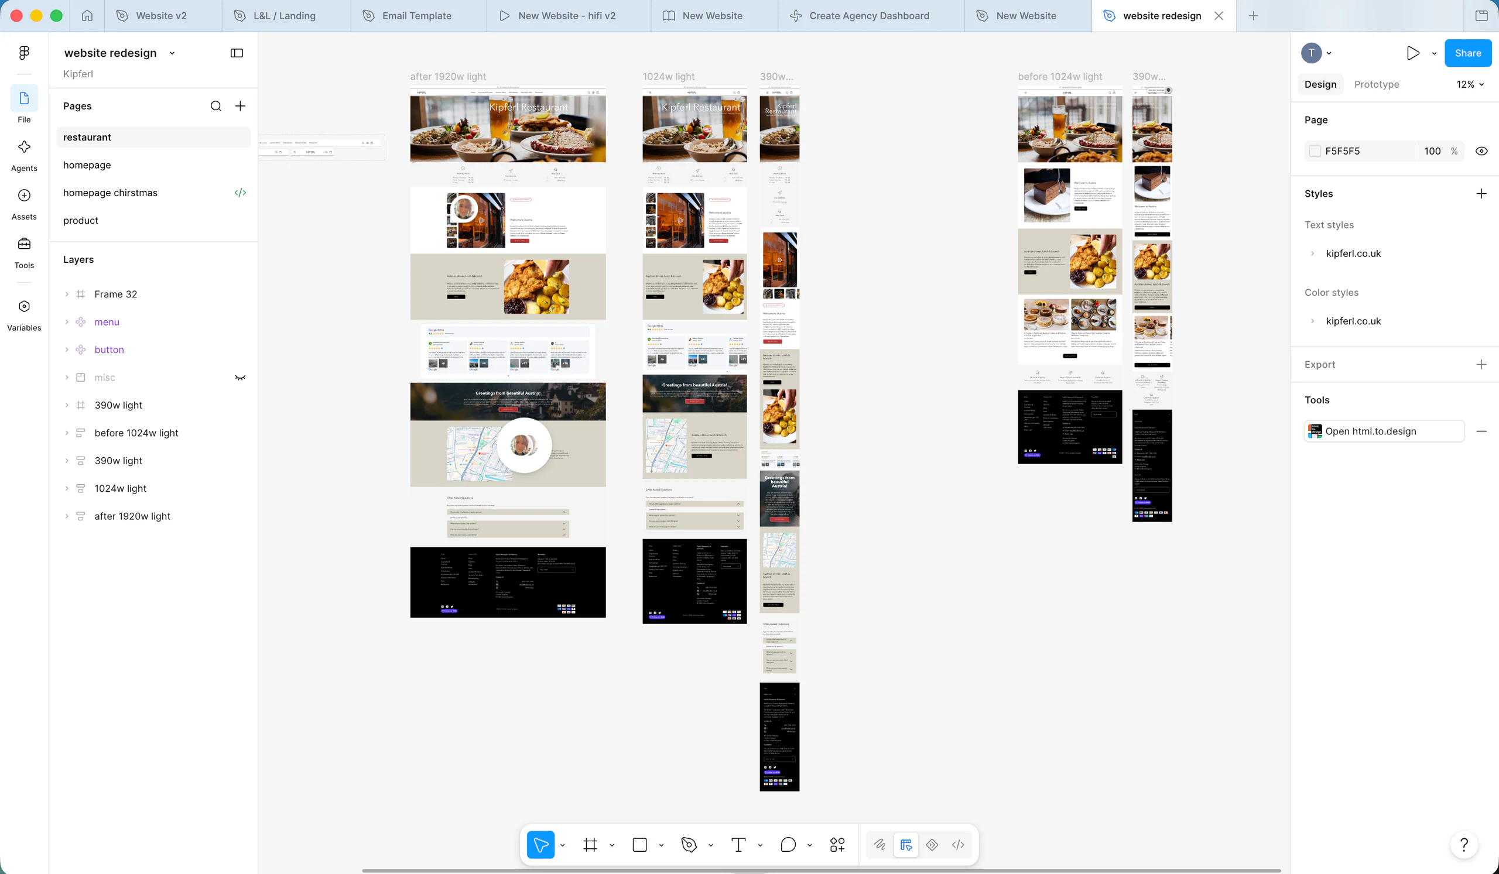Expand kipferl.co.uk color styles group
Image resolution: width=1499 pixels, height=874 pixels.
pyautogui.click(x=1312, y=321)
